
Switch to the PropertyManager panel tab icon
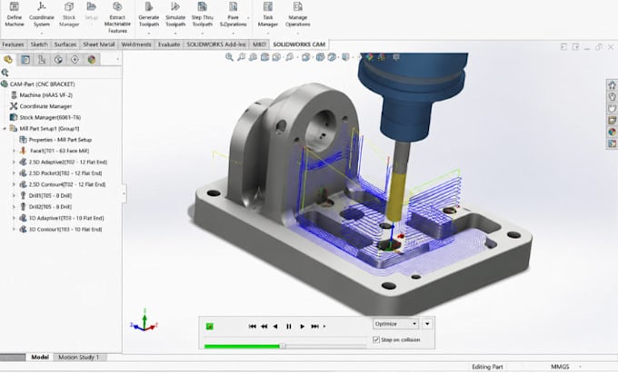click(25, 59)
